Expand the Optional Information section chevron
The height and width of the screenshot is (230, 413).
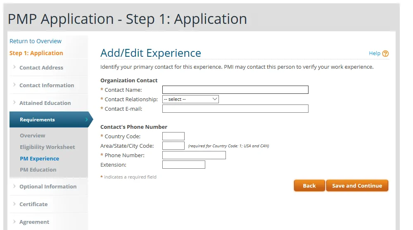(x=14, y=186)
